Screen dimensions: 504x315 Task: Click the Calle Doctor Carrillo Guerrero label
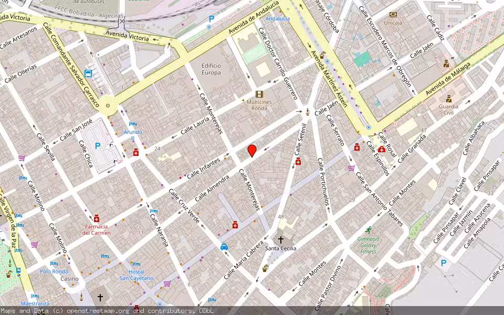(279, 64)
